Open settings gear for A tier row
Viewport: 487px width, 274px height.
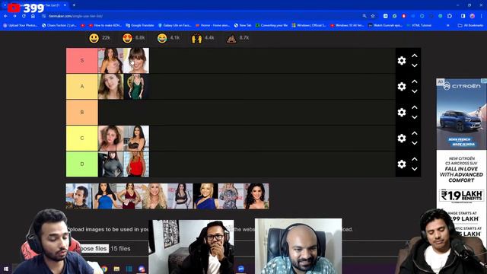click(402, 86)
